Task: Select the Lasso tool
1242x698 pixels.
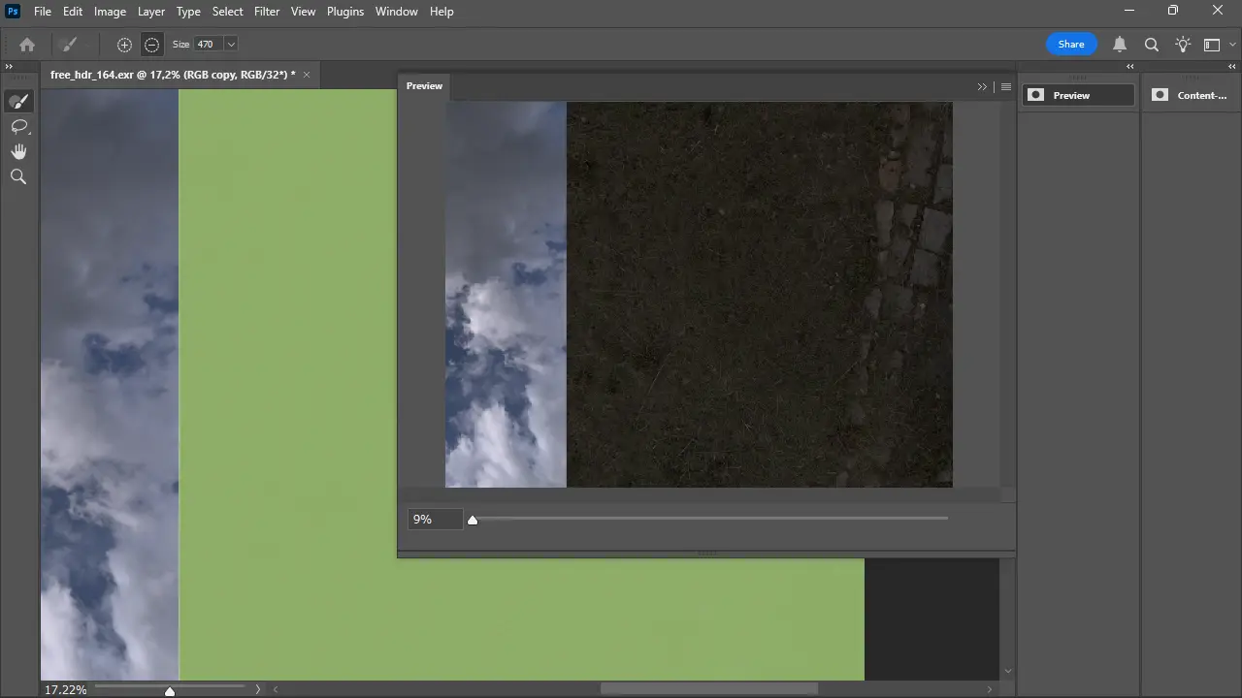Action: point(18,127)
